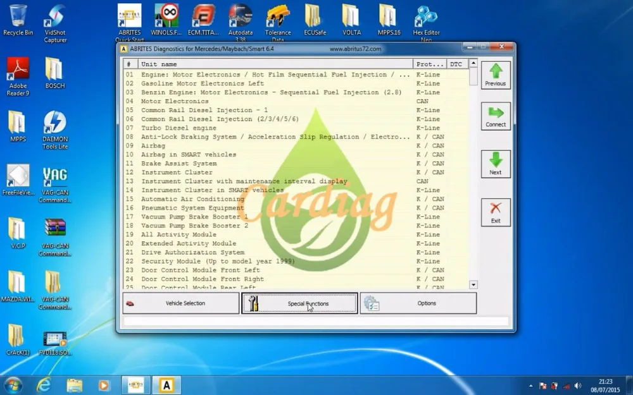Click the DTC column header
The height and width of the screenshot is (395, 633).
click(x=457, y=64)
